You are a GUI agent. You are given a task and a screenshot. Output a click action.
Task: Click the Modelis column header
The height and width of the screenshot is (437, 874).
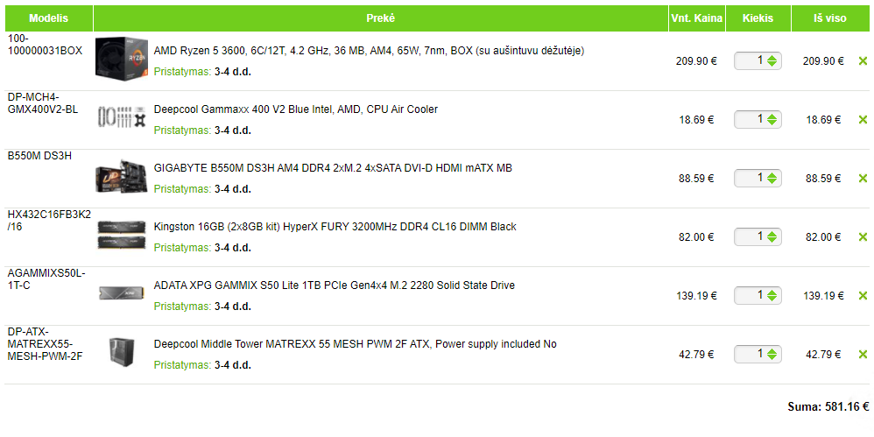[48, 18]
